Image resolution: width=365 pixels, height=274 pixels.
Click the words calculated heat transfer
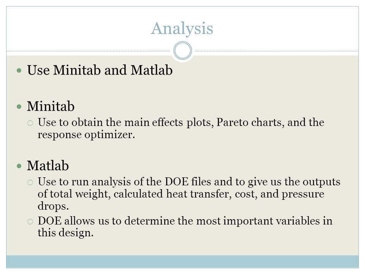[173, 194]
